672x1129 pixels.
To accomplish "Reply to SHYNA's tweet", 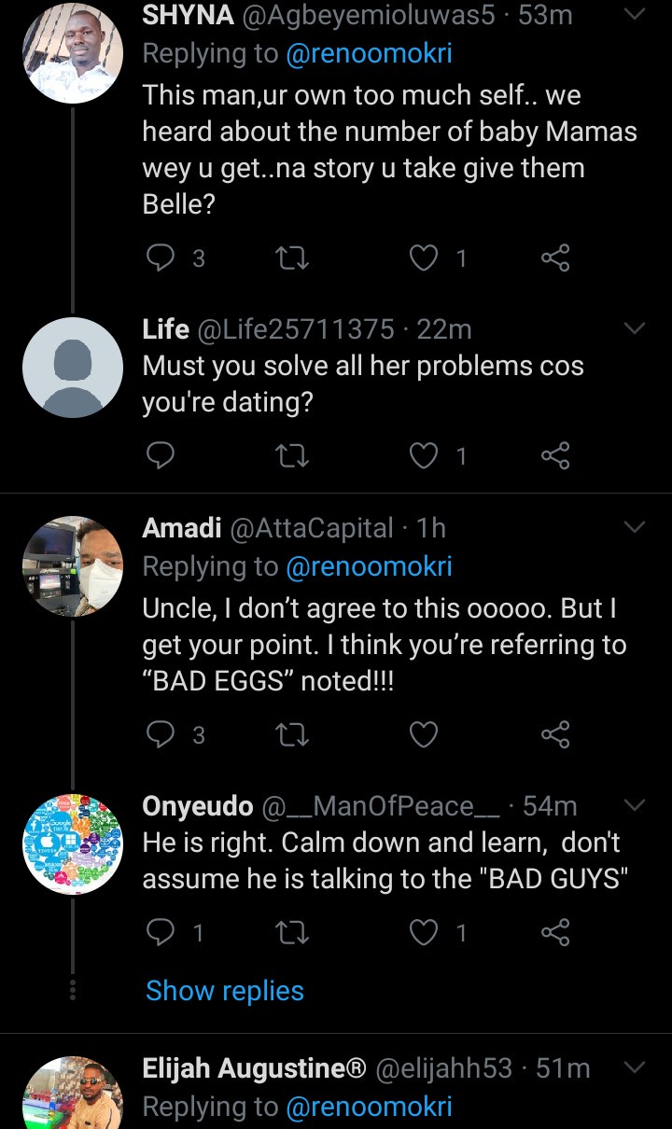I will tap(161, 258).
